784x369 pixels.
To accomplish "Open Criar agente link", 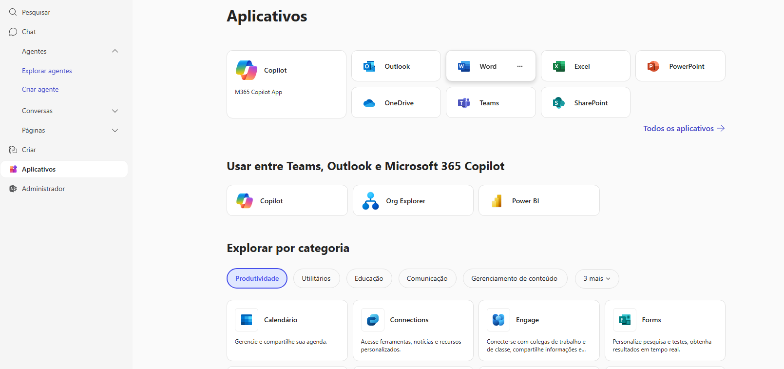I will tap(40, 89).
